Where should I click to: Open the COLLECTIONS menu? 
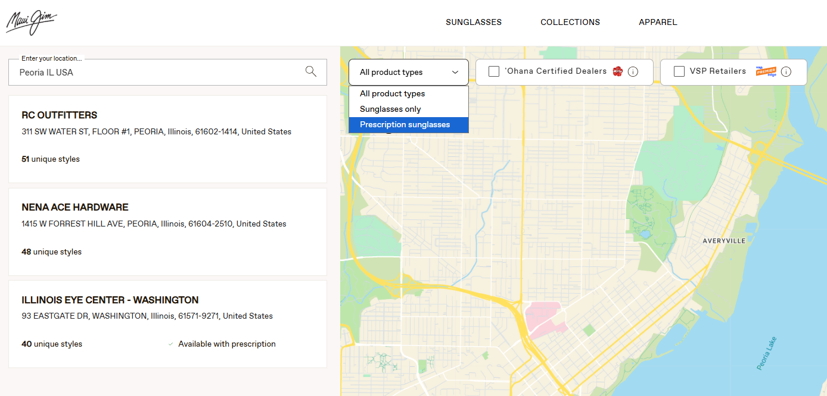point(570,22)
